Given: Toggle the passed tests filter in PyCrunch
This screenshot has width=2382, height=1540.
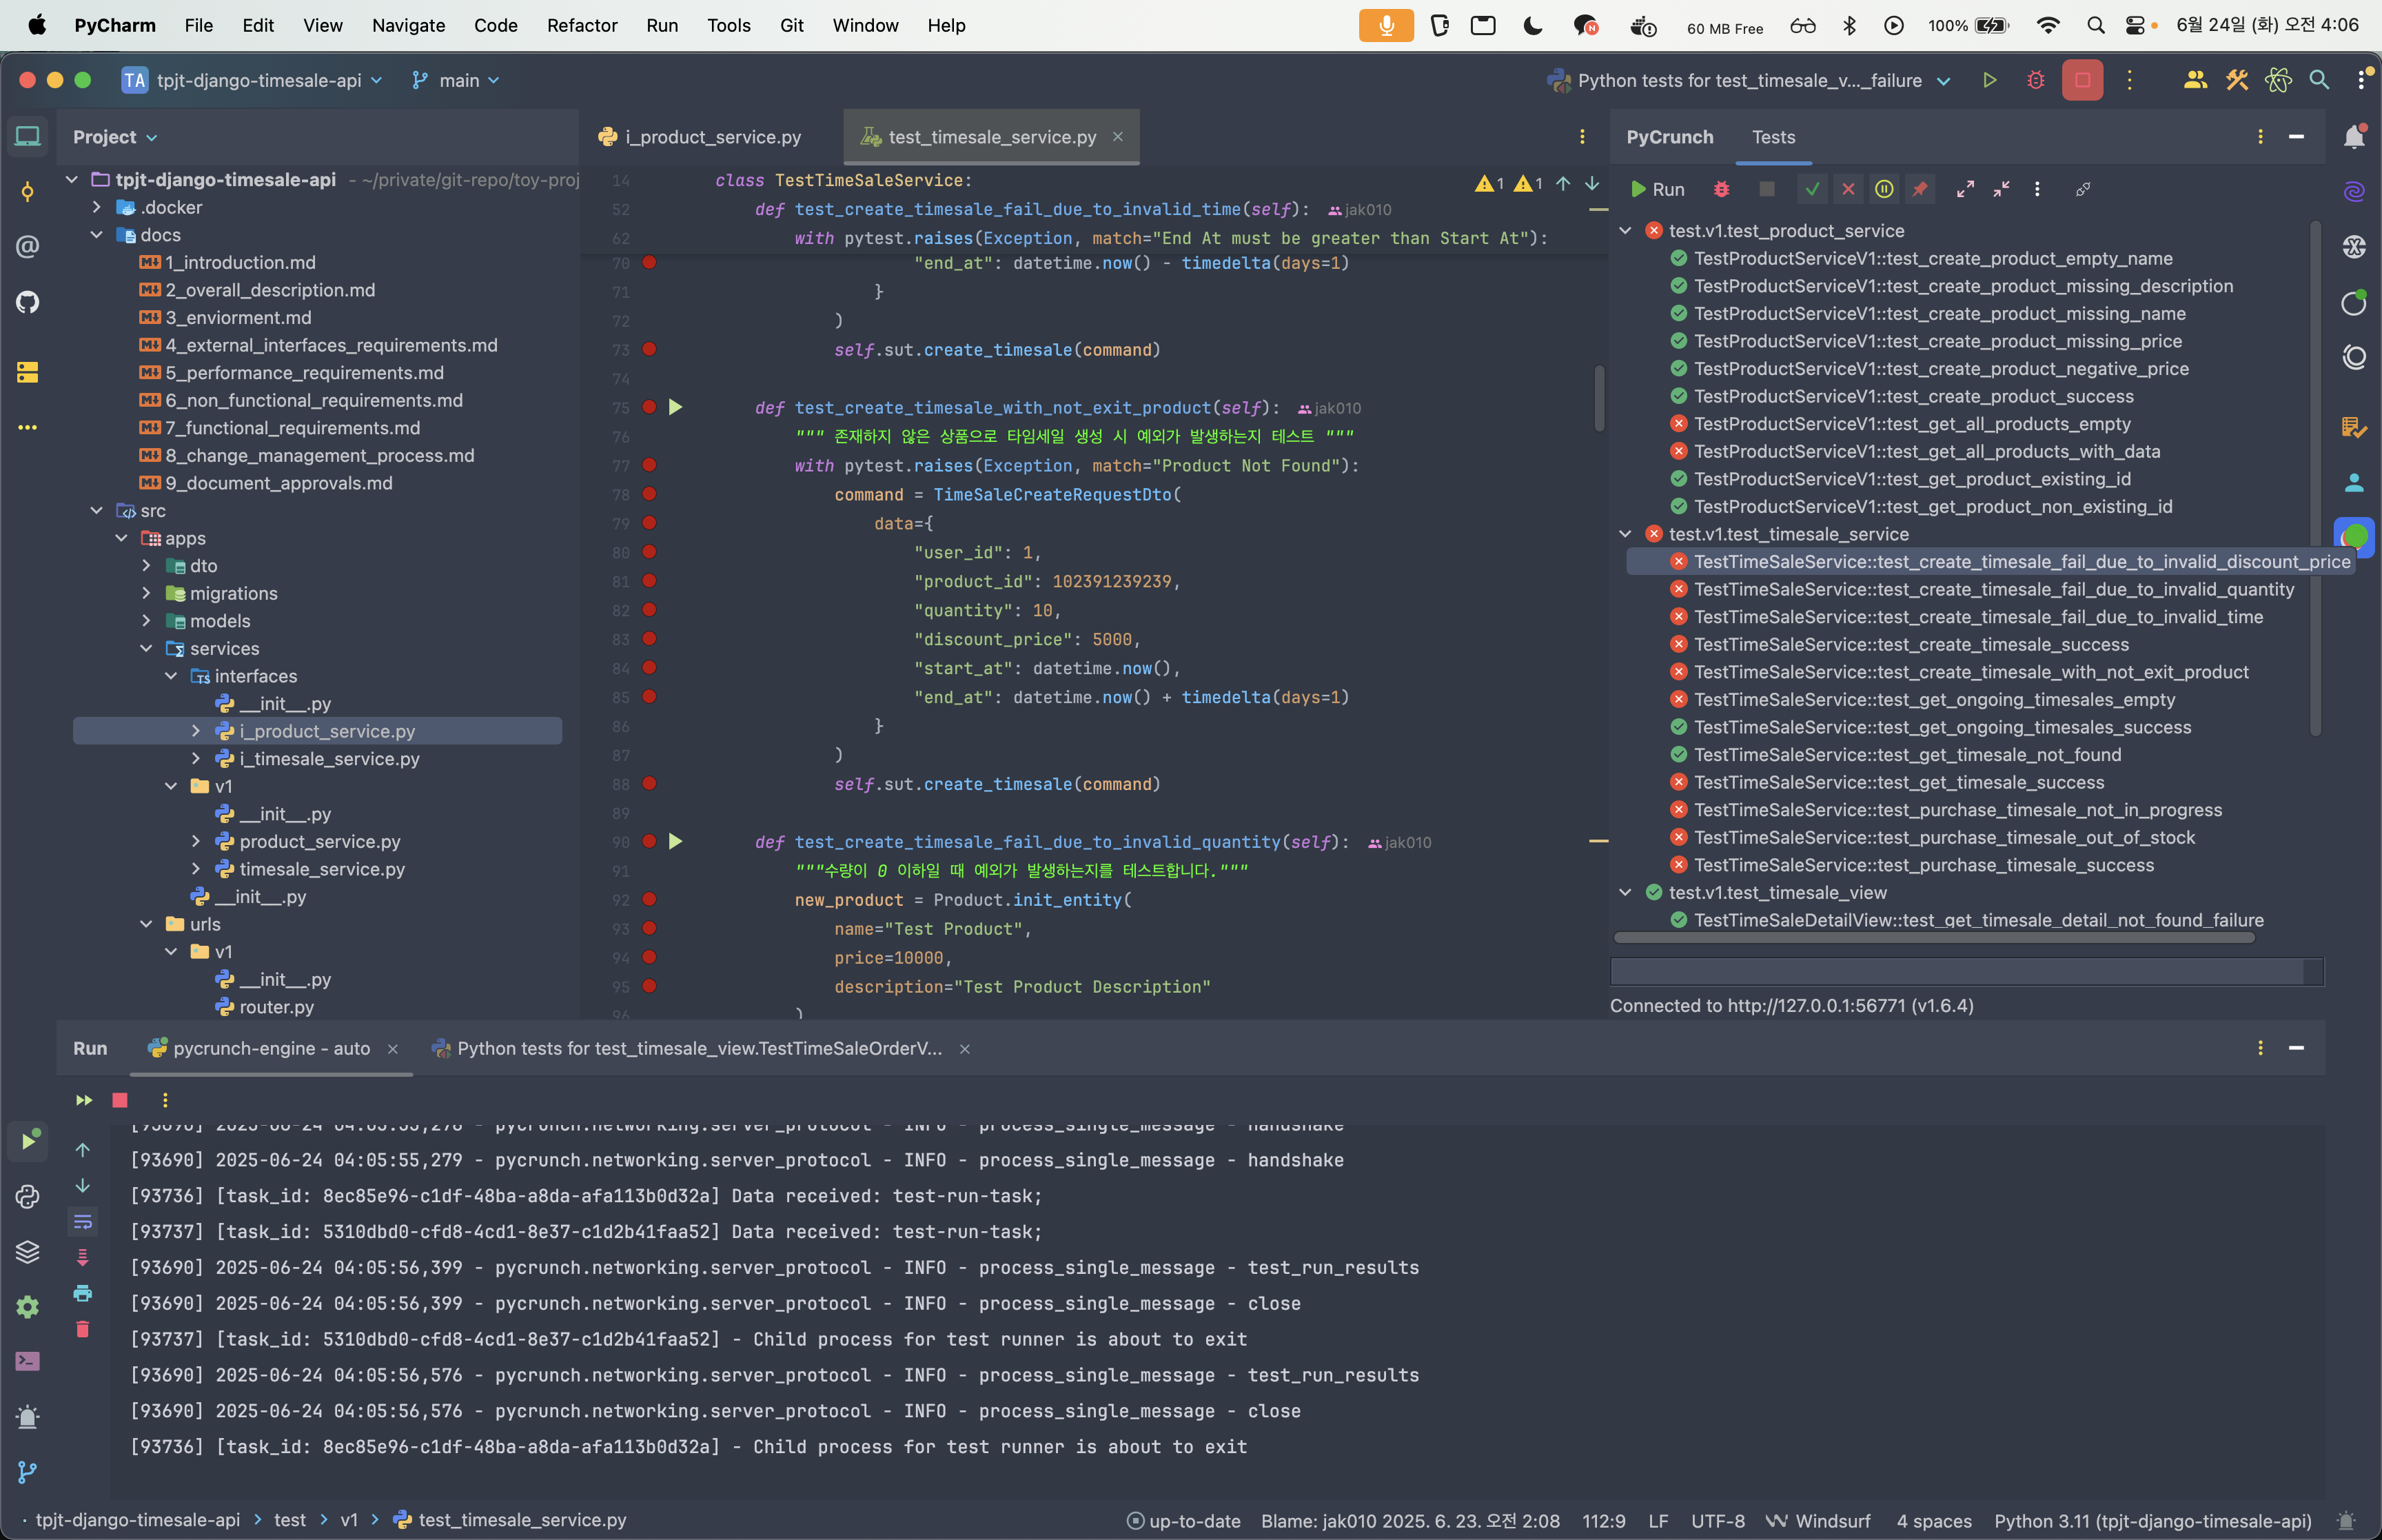Looking at the screenshot, I should [1812, 189].
